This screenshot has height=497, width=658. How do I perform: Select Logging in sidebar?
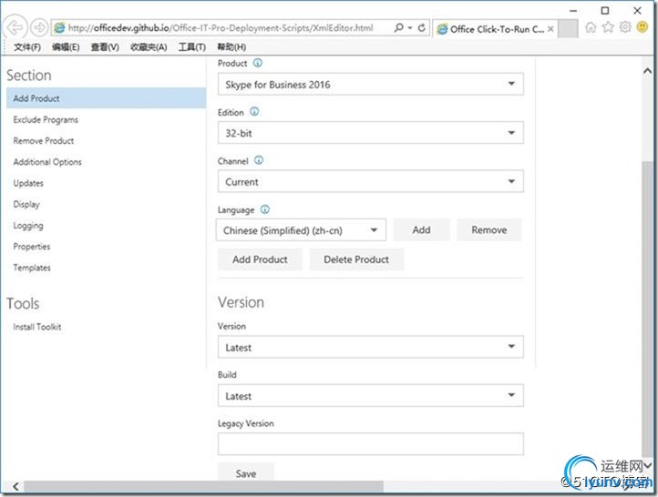coord(27,225)
